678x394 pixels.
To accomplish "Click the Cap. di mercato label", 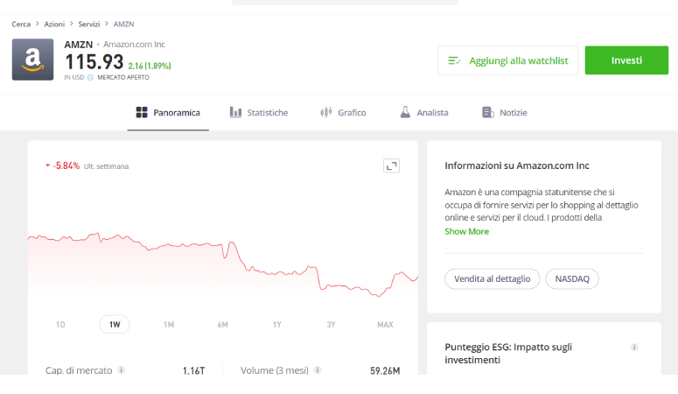I will coord(79,370).
